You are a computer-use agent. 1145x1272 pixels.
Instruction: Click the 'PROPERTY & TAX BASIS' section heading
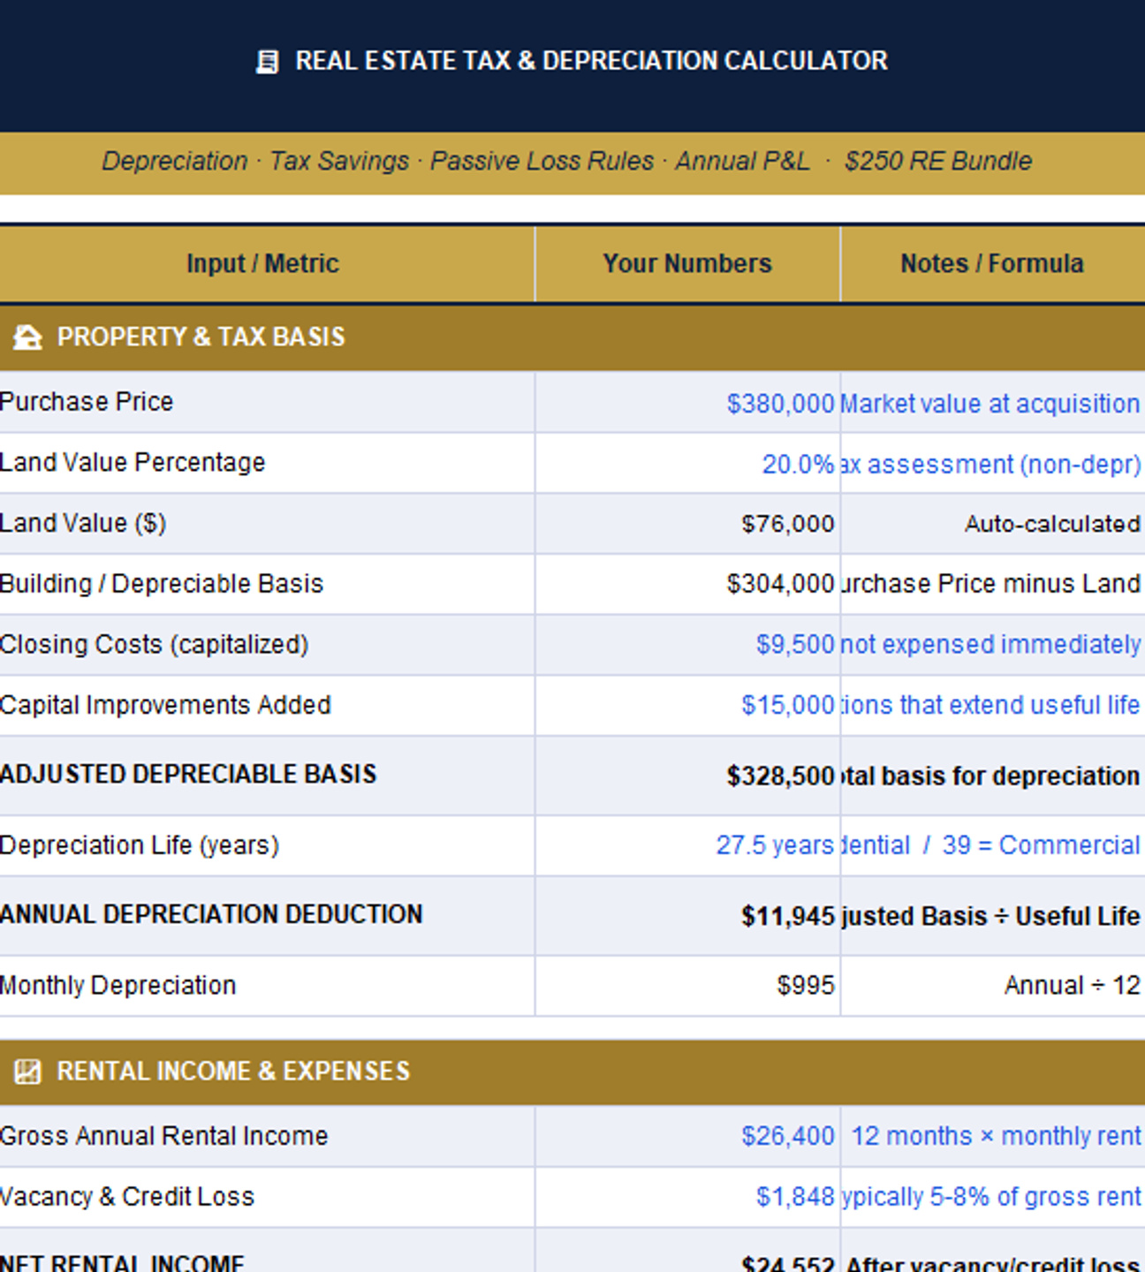click(x=201, y=337)
